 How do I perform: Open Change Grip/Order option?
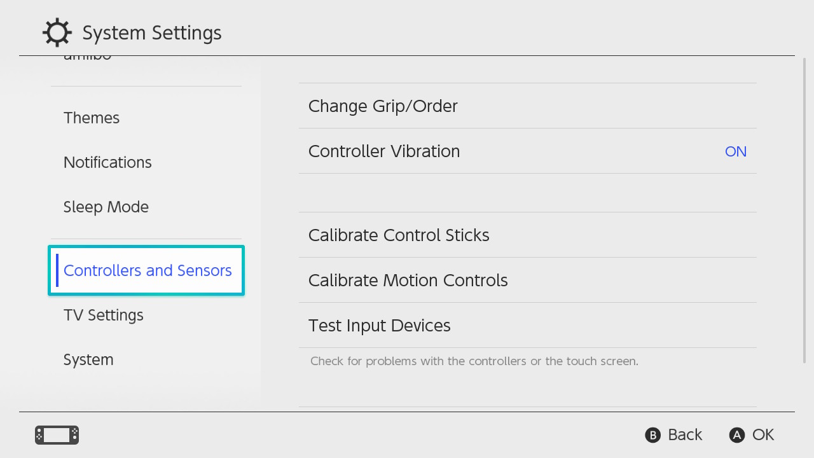click(x=383, y=106)
